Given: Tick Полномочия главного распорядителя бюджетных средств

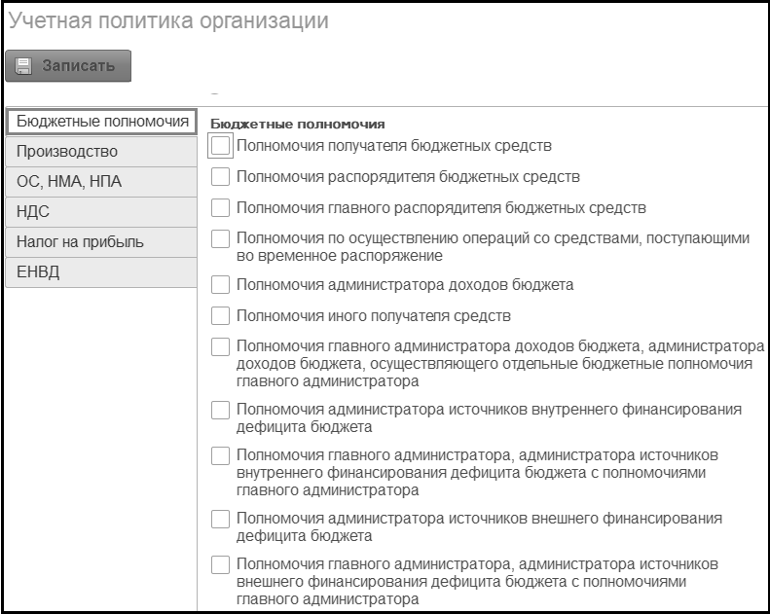Looking at the screenshot, I should (221, 207).
